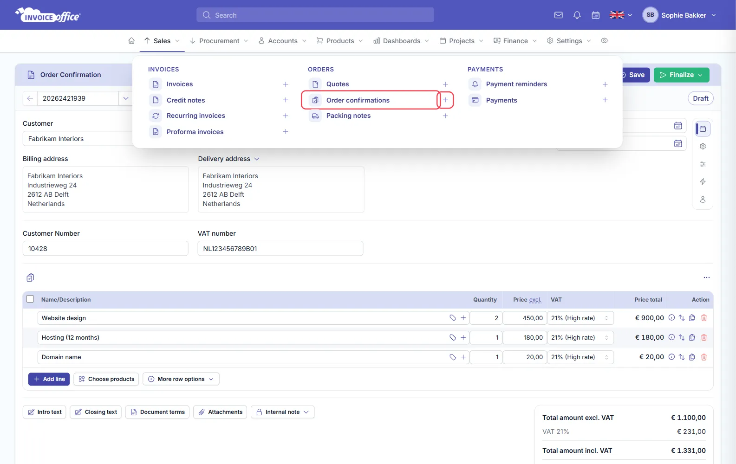Click plus icon in Domain name description field
This screenshot has height=464, width=736.
[463, 357]
